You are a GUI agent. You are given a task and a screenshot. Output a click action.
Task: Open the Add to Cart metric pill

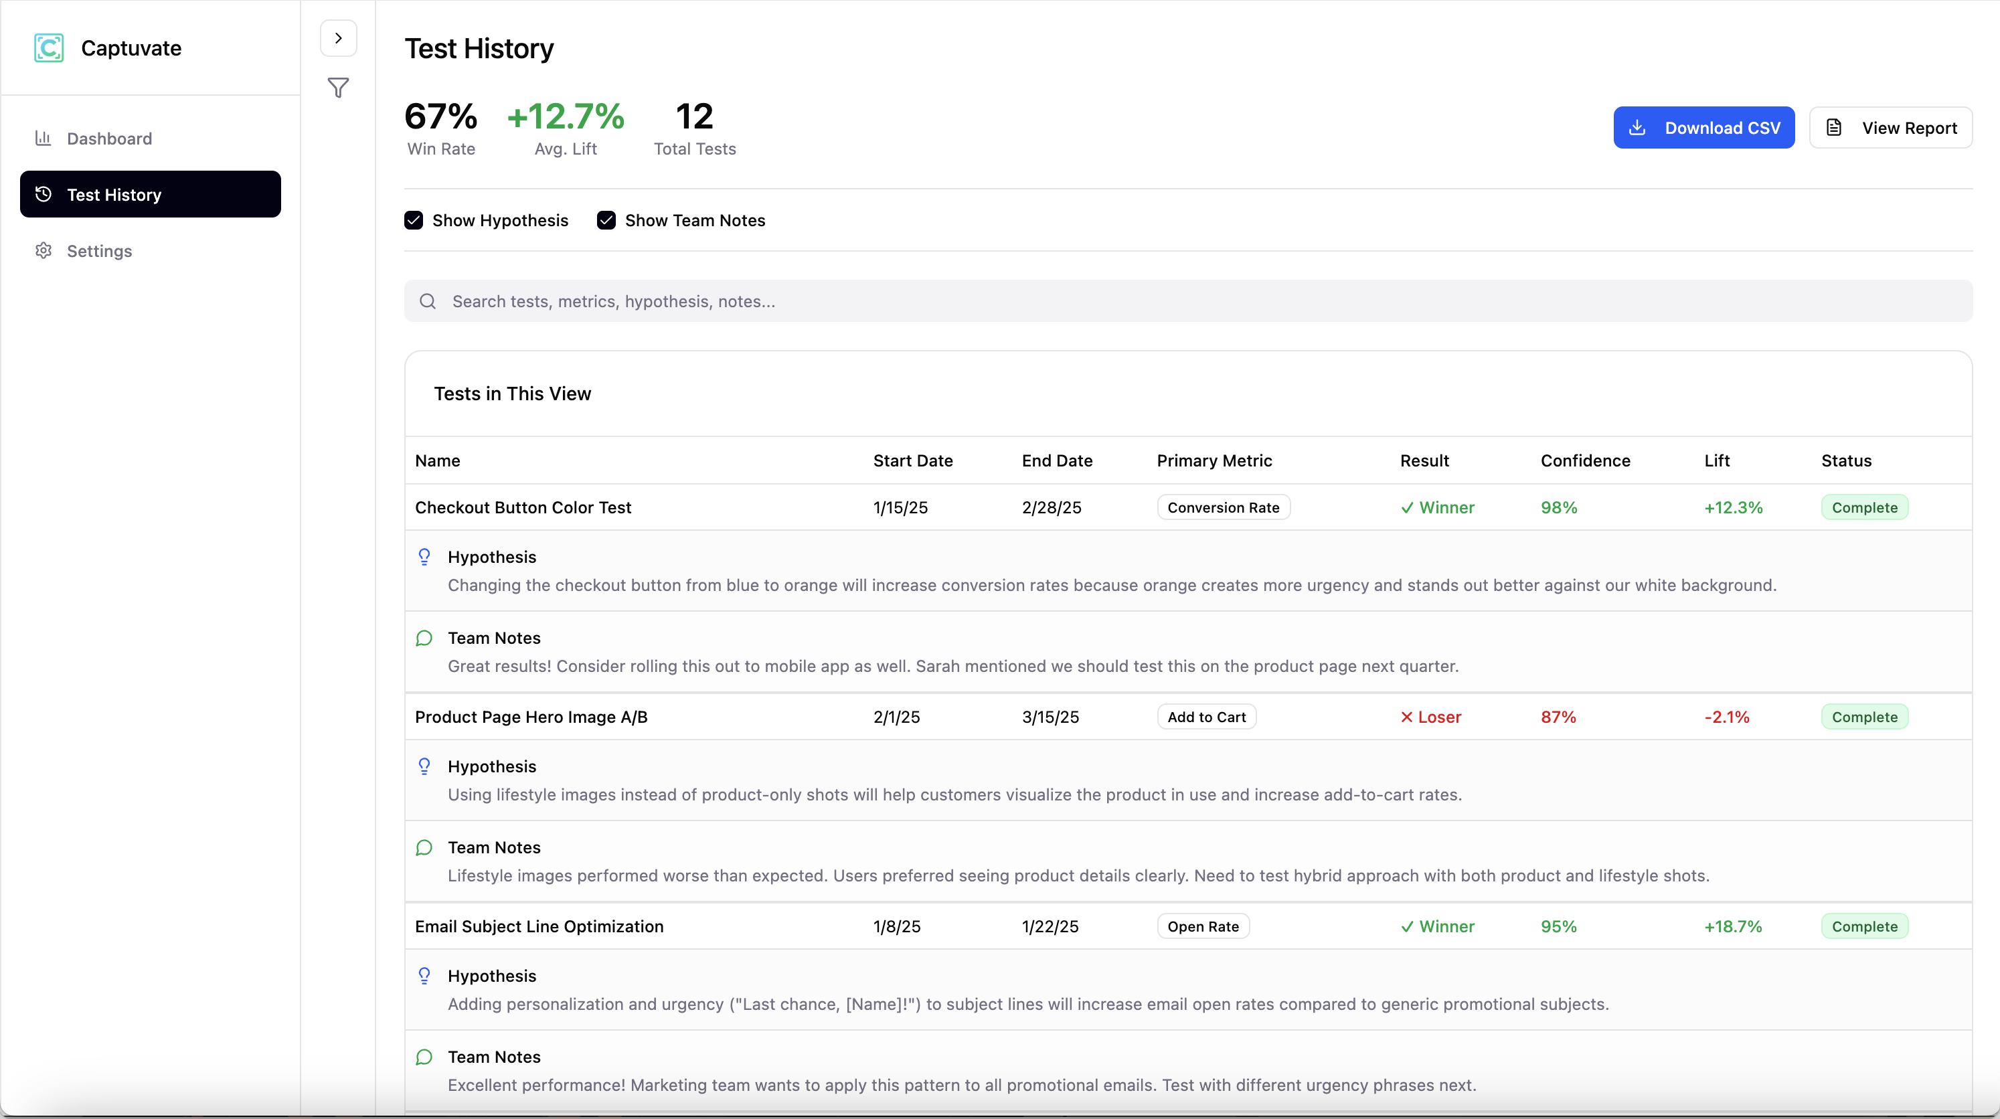pyautogui.click(x=1205, y=716)
